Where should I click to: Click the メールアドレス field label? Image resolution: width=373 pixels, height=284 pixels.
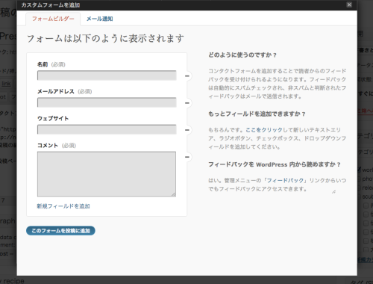(x=56, y=91)
